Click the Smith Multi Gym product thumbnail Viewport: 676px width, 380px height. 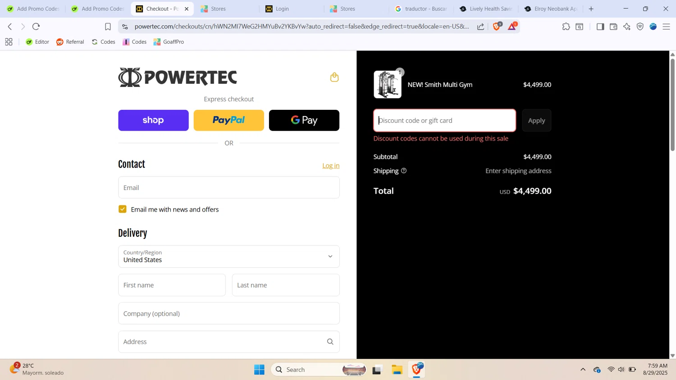(388, 85)
